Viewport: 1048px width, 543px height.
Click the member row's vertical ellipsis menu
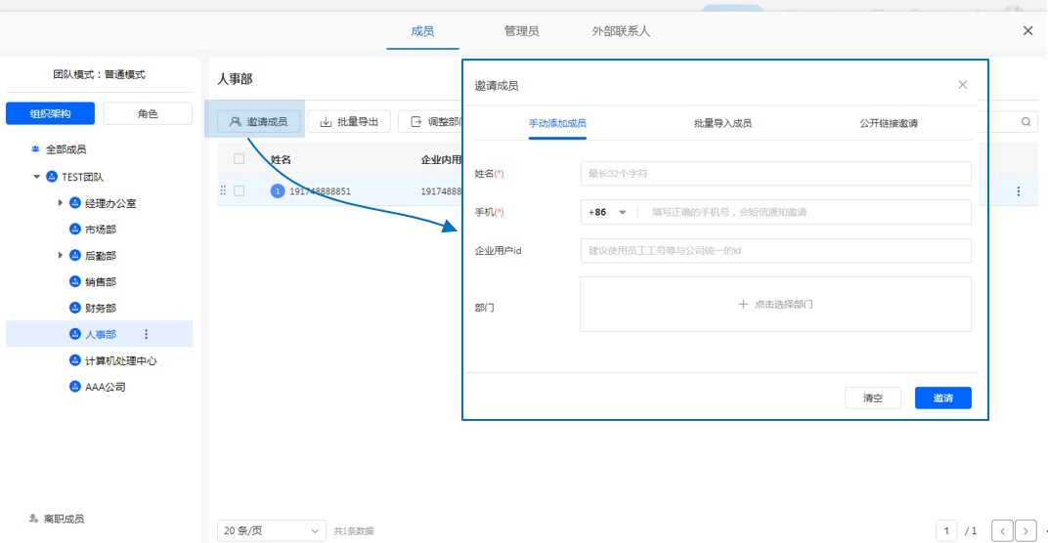click(x=1019, y=191)
